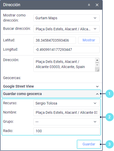This screenshot has height=151, width=114.
Task: Collapse the Guardar como geocerca section
Action: pyautogui.click(x=51, y=94)
